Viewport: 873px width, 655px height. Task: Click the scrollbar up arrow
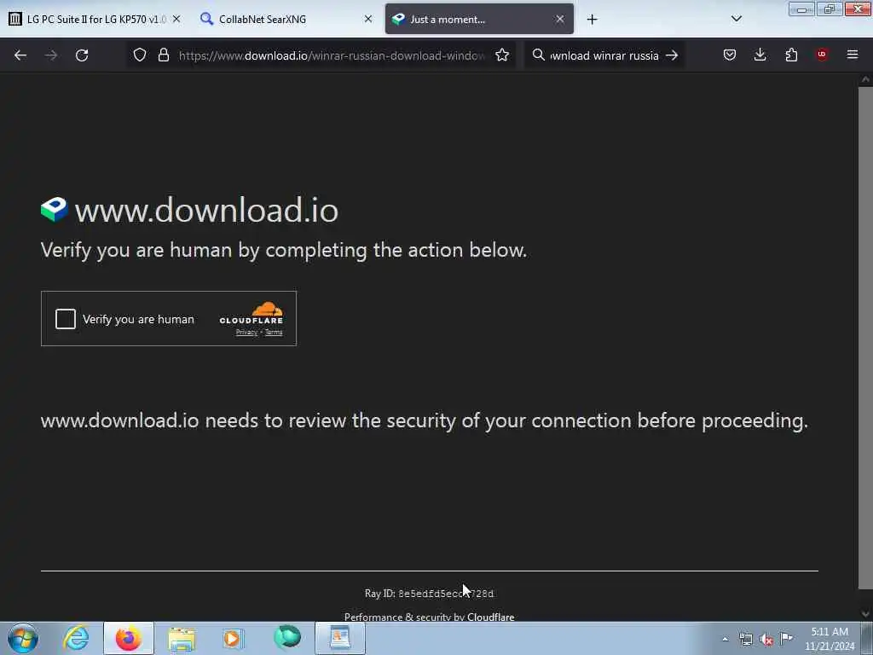tap(865, 79)
